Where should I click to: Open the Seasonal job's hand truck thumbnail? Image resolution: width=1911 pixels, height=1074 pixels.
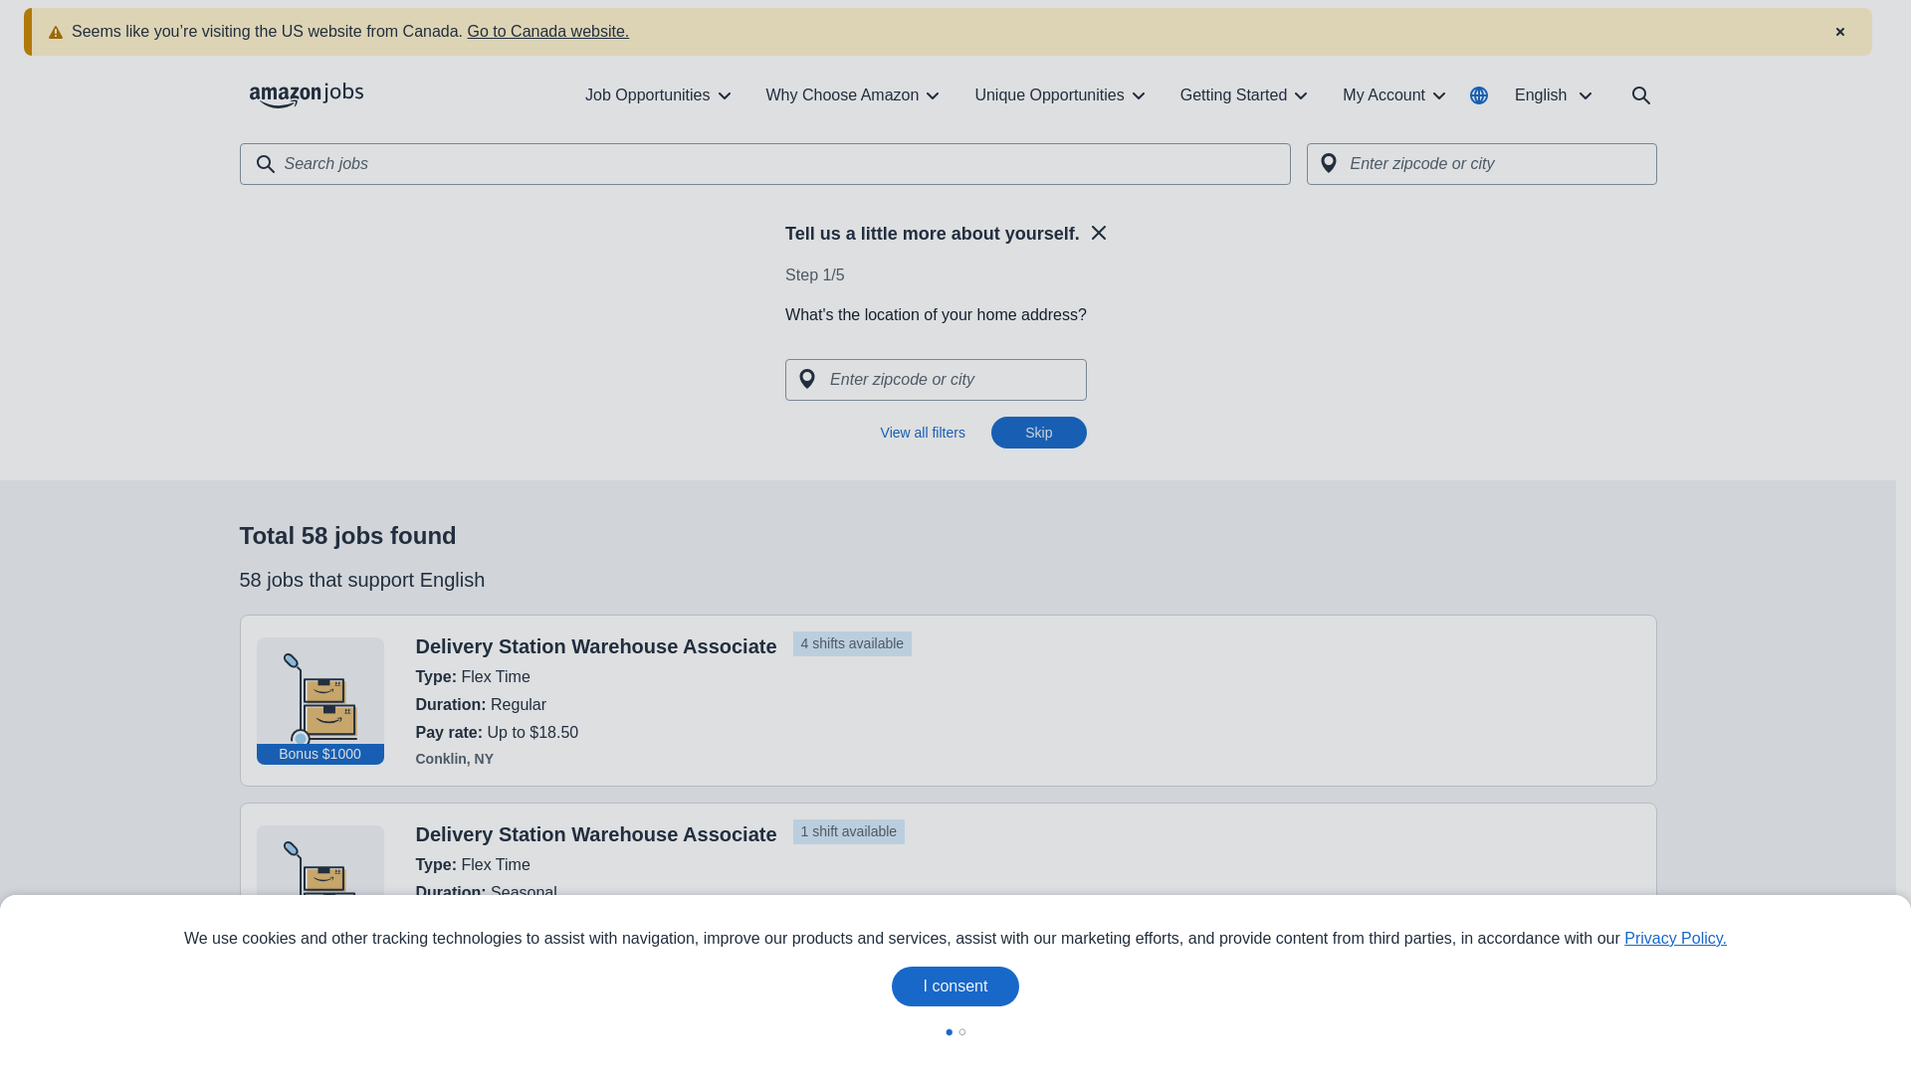pyautogui.click(x=320, y=860)
